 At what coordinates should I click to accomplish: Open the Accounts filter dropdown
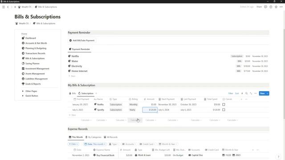pyautogui.click(x=129, y=144)
